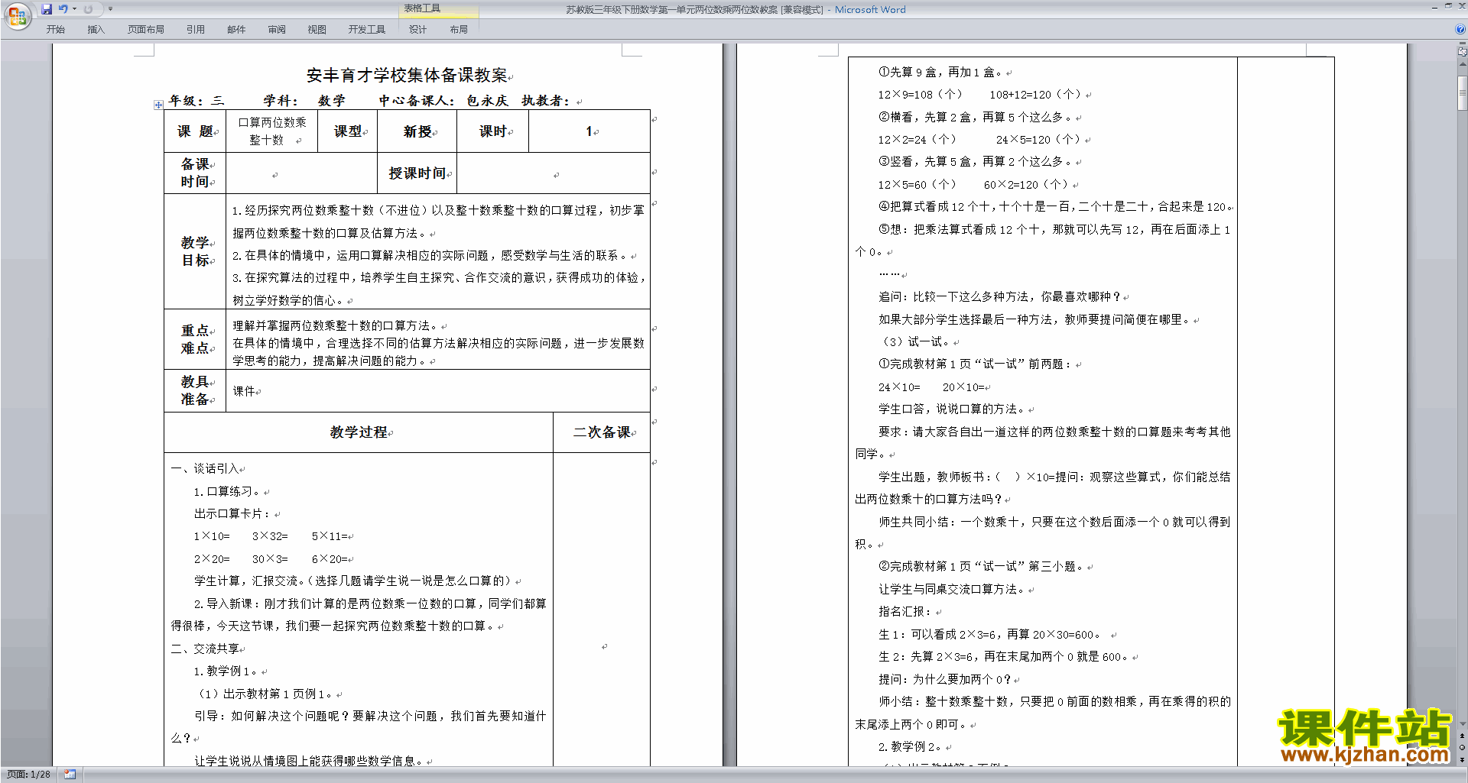Image resolution: width=1468 pixels, height=783 pixels.
Task: Click the empty cell next to 备课时间
Action: click(x=302, y=173)
